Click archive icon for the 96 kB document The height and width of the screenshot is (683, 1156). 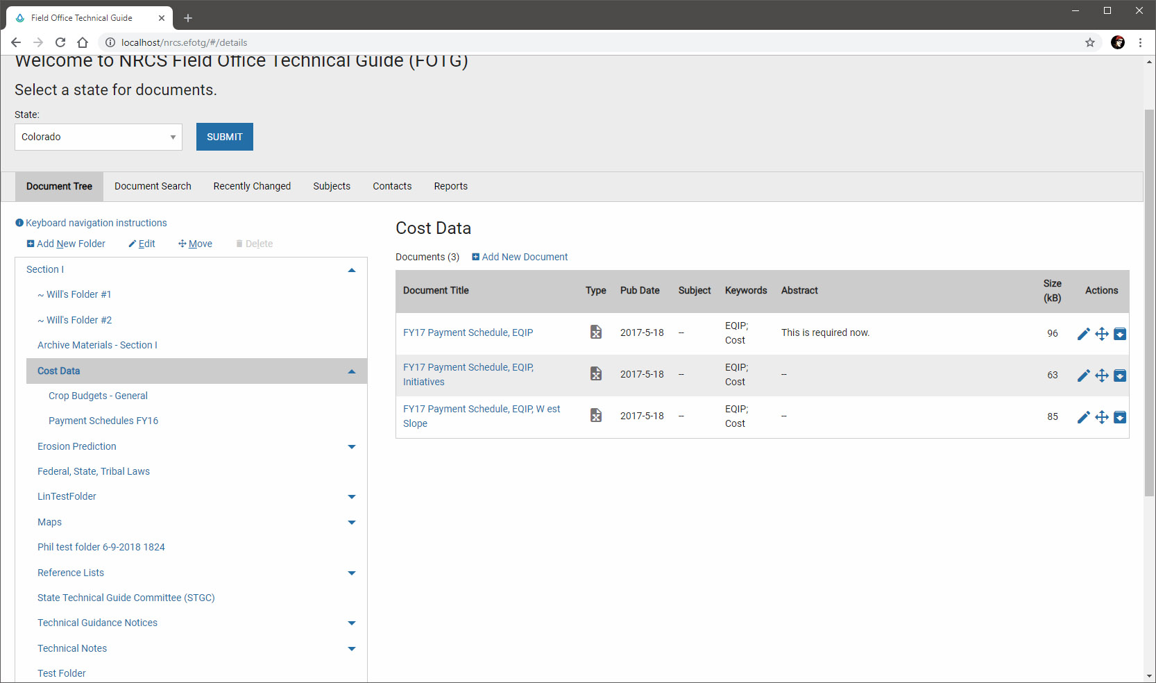[1120, 334]
